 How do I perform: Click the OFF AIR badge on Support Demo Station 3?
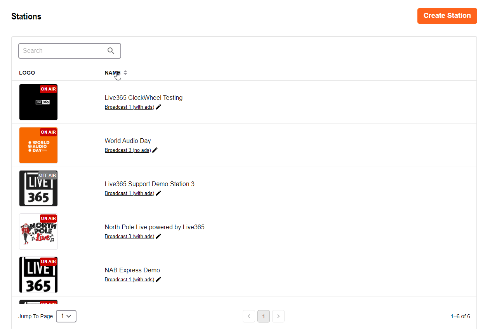click(47, 175)
